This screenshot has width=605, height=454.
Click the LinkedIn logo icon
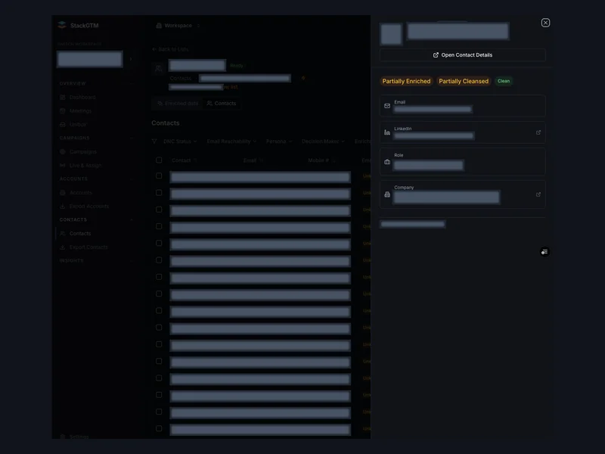[x=387, y=132]
